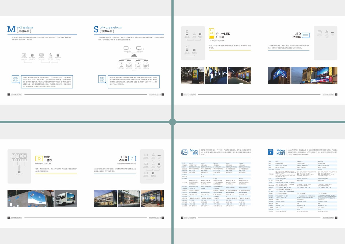Click the yellow intelligent all-in-one machine icon
Image resolution: width=345 pixels, height=244 pixels.
click(39, 158)
